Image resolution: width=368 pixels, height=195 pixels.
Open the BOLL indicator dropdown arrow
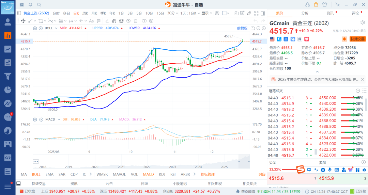tap(56, 28)
